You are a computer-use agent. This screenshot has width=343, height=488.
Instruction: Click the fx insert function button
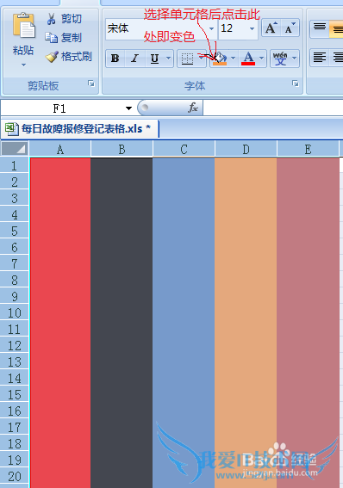(x=193, y=108)
